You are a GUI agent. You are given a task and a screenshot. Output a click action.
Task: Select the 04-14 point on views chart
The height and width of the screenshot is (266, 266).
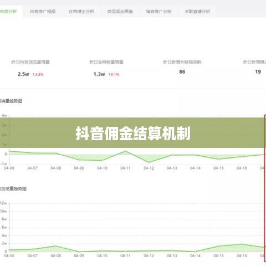click(x=196, y=252)
